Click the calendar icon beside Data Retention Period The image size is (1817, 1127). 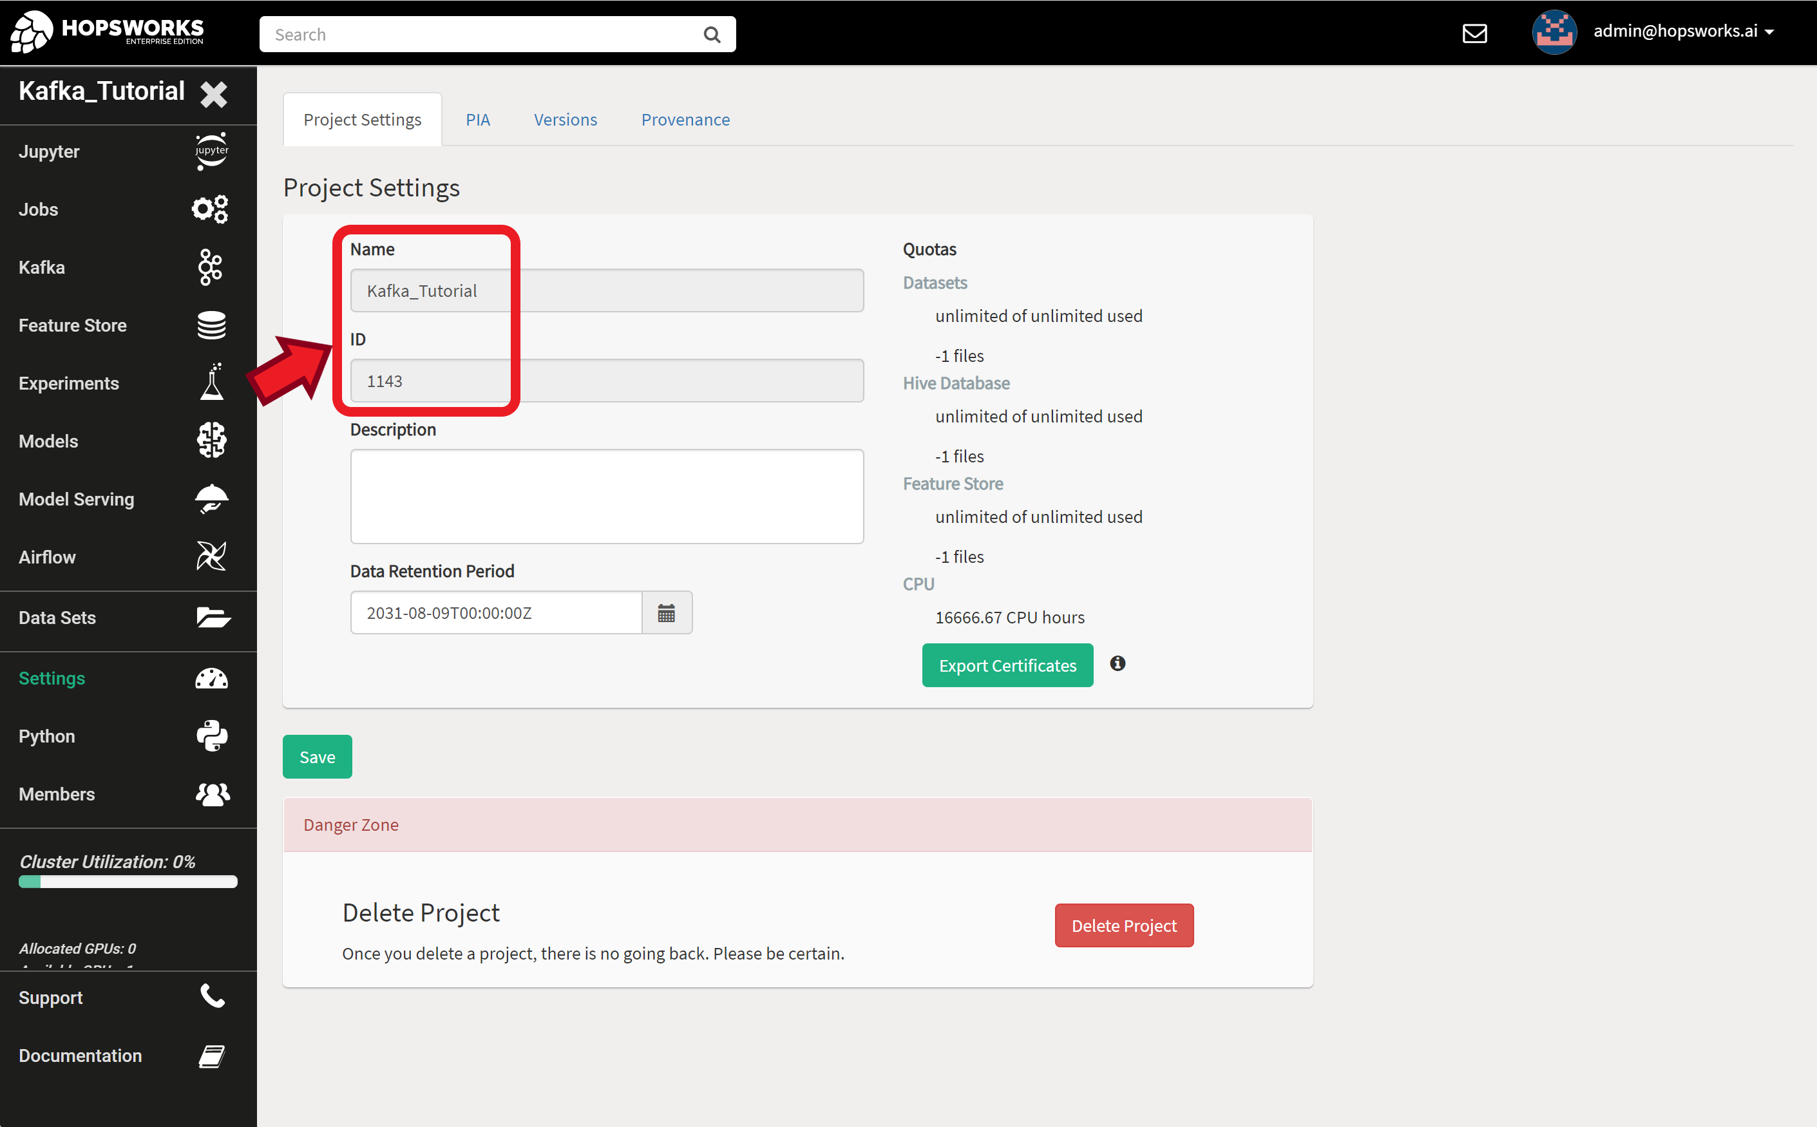click(667, 612)
